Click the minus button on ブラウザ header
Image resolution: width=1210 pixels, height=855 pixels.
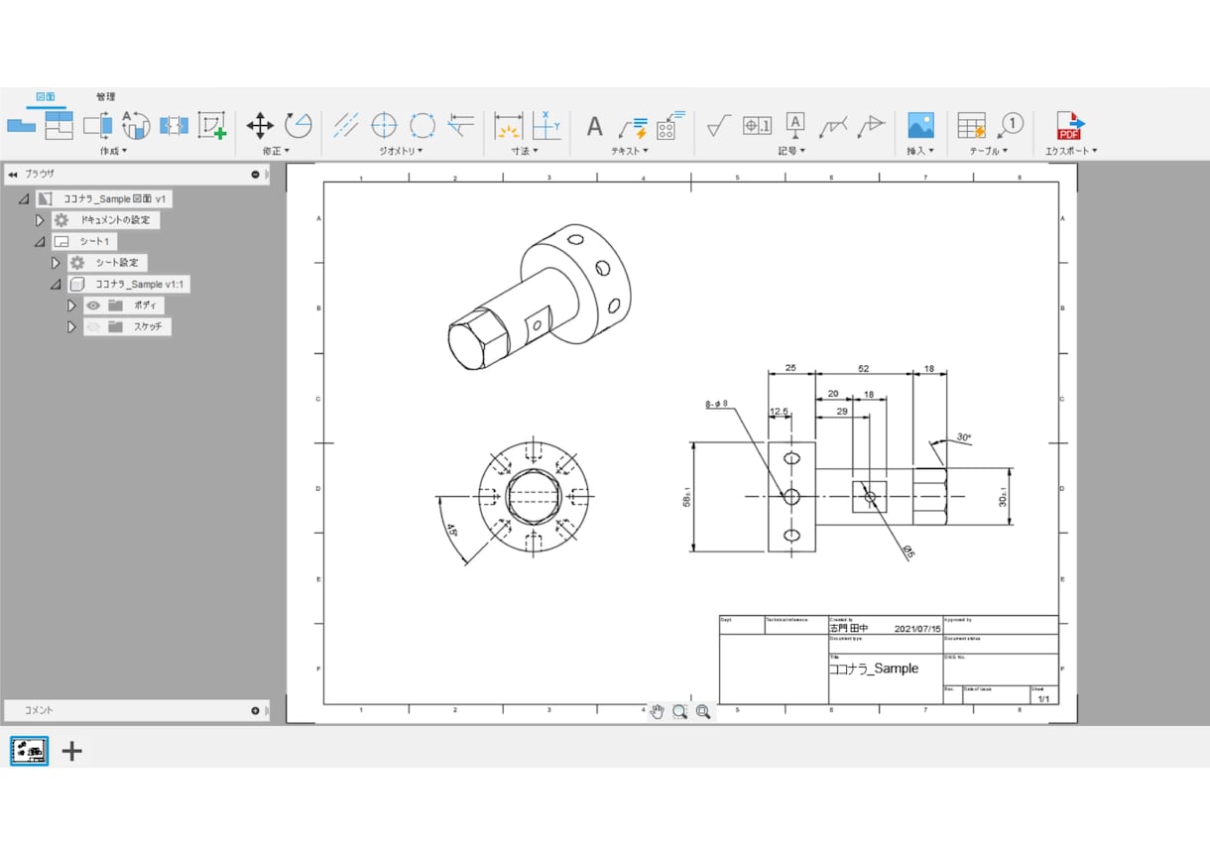255,174
